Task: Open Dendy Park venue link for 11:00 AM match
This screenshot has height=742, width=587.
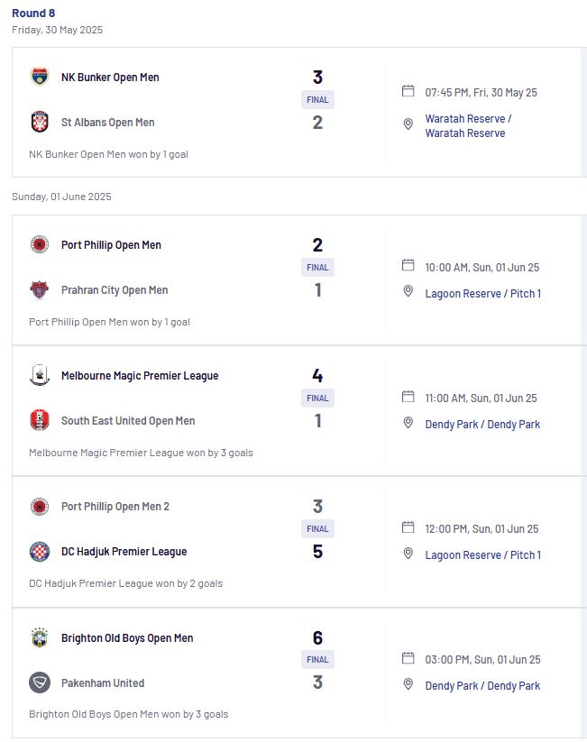Action: [482, 425]
